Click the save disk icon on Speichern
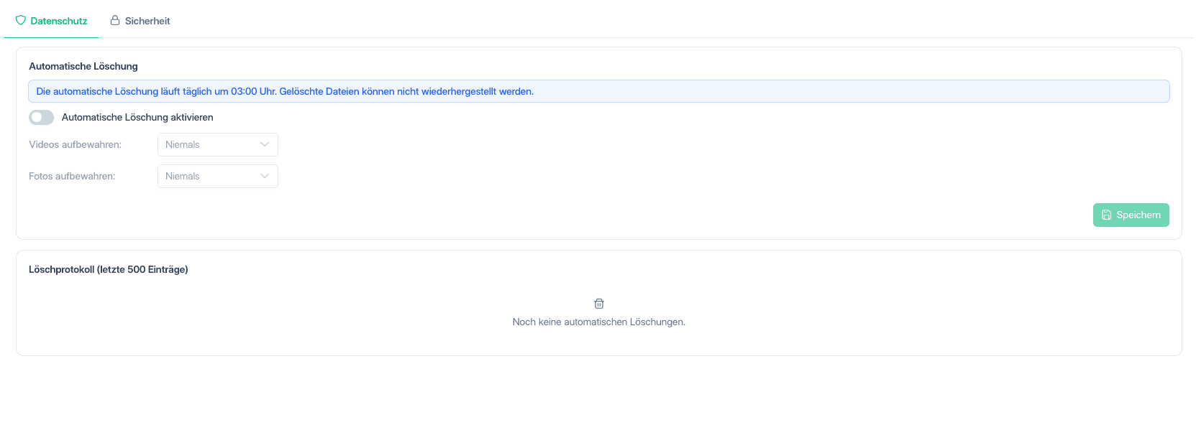 (1107, 215)
